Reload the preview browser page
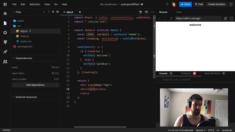235x132 pixels. tap(171, 18)
